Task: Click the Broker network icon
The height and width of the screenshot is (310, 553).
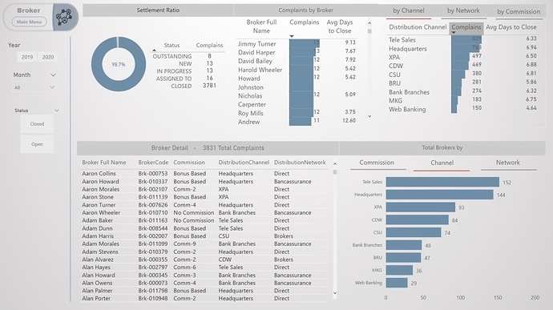Action: pyautogui.click(x=65, y=17)
